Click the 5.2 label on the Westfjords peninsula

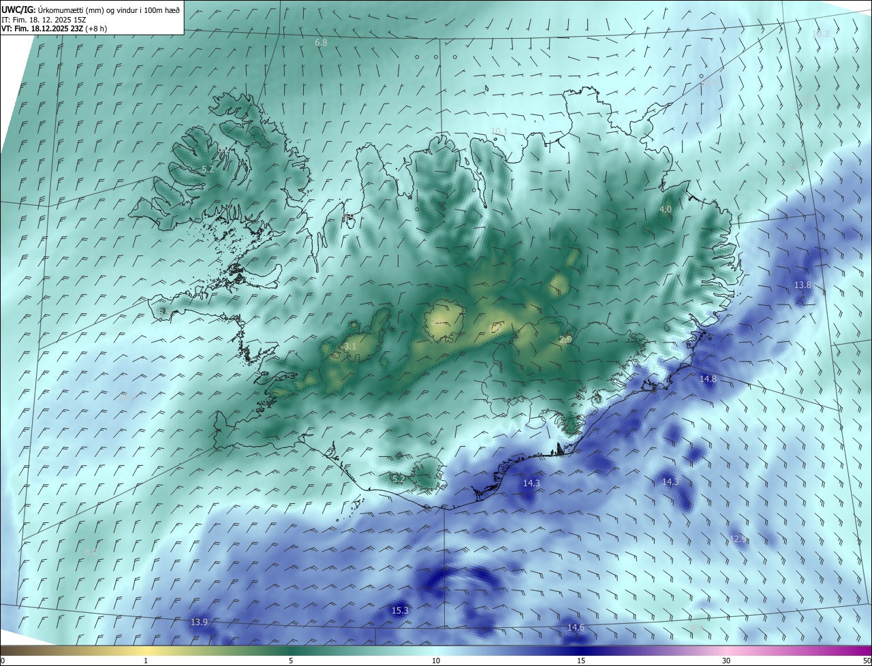(x=208, y=169)
